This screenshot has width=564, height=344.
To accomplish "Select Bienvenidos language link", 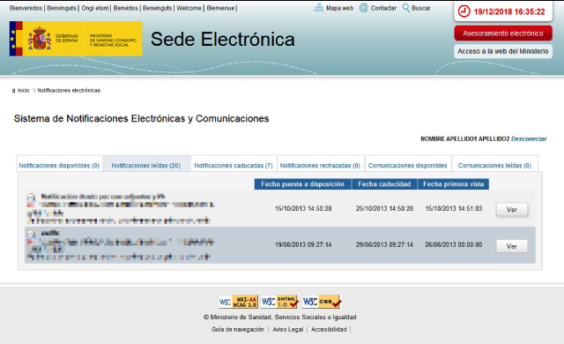I will point(26,8).
